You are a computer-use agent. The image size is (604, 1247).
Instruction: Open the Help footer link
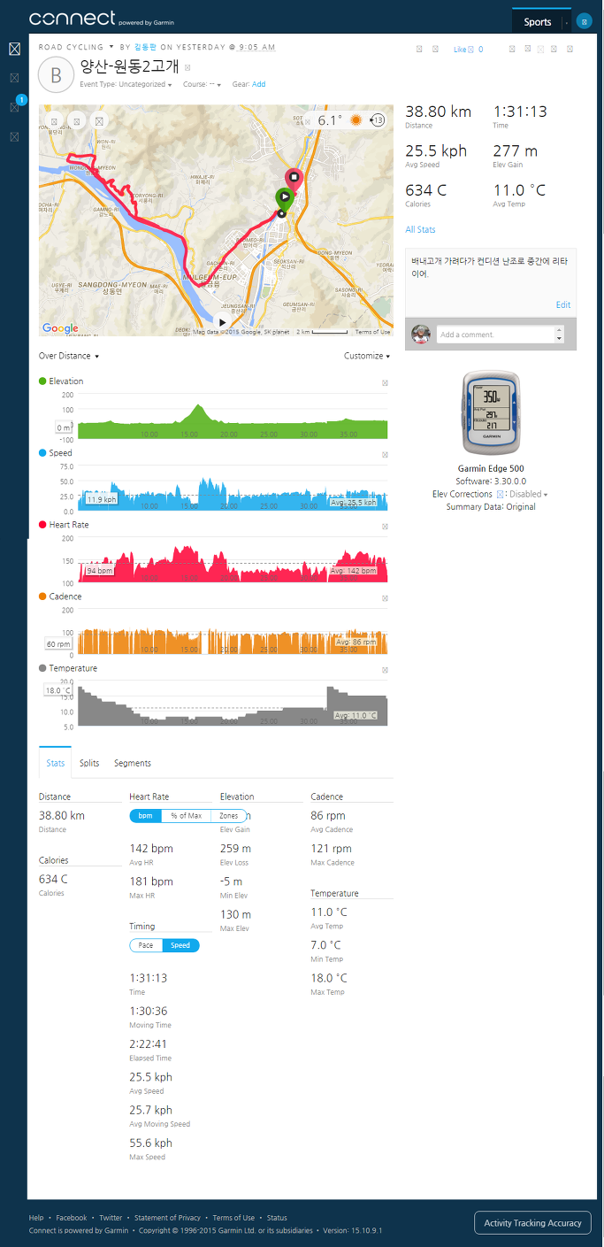tap(36, 1218)
